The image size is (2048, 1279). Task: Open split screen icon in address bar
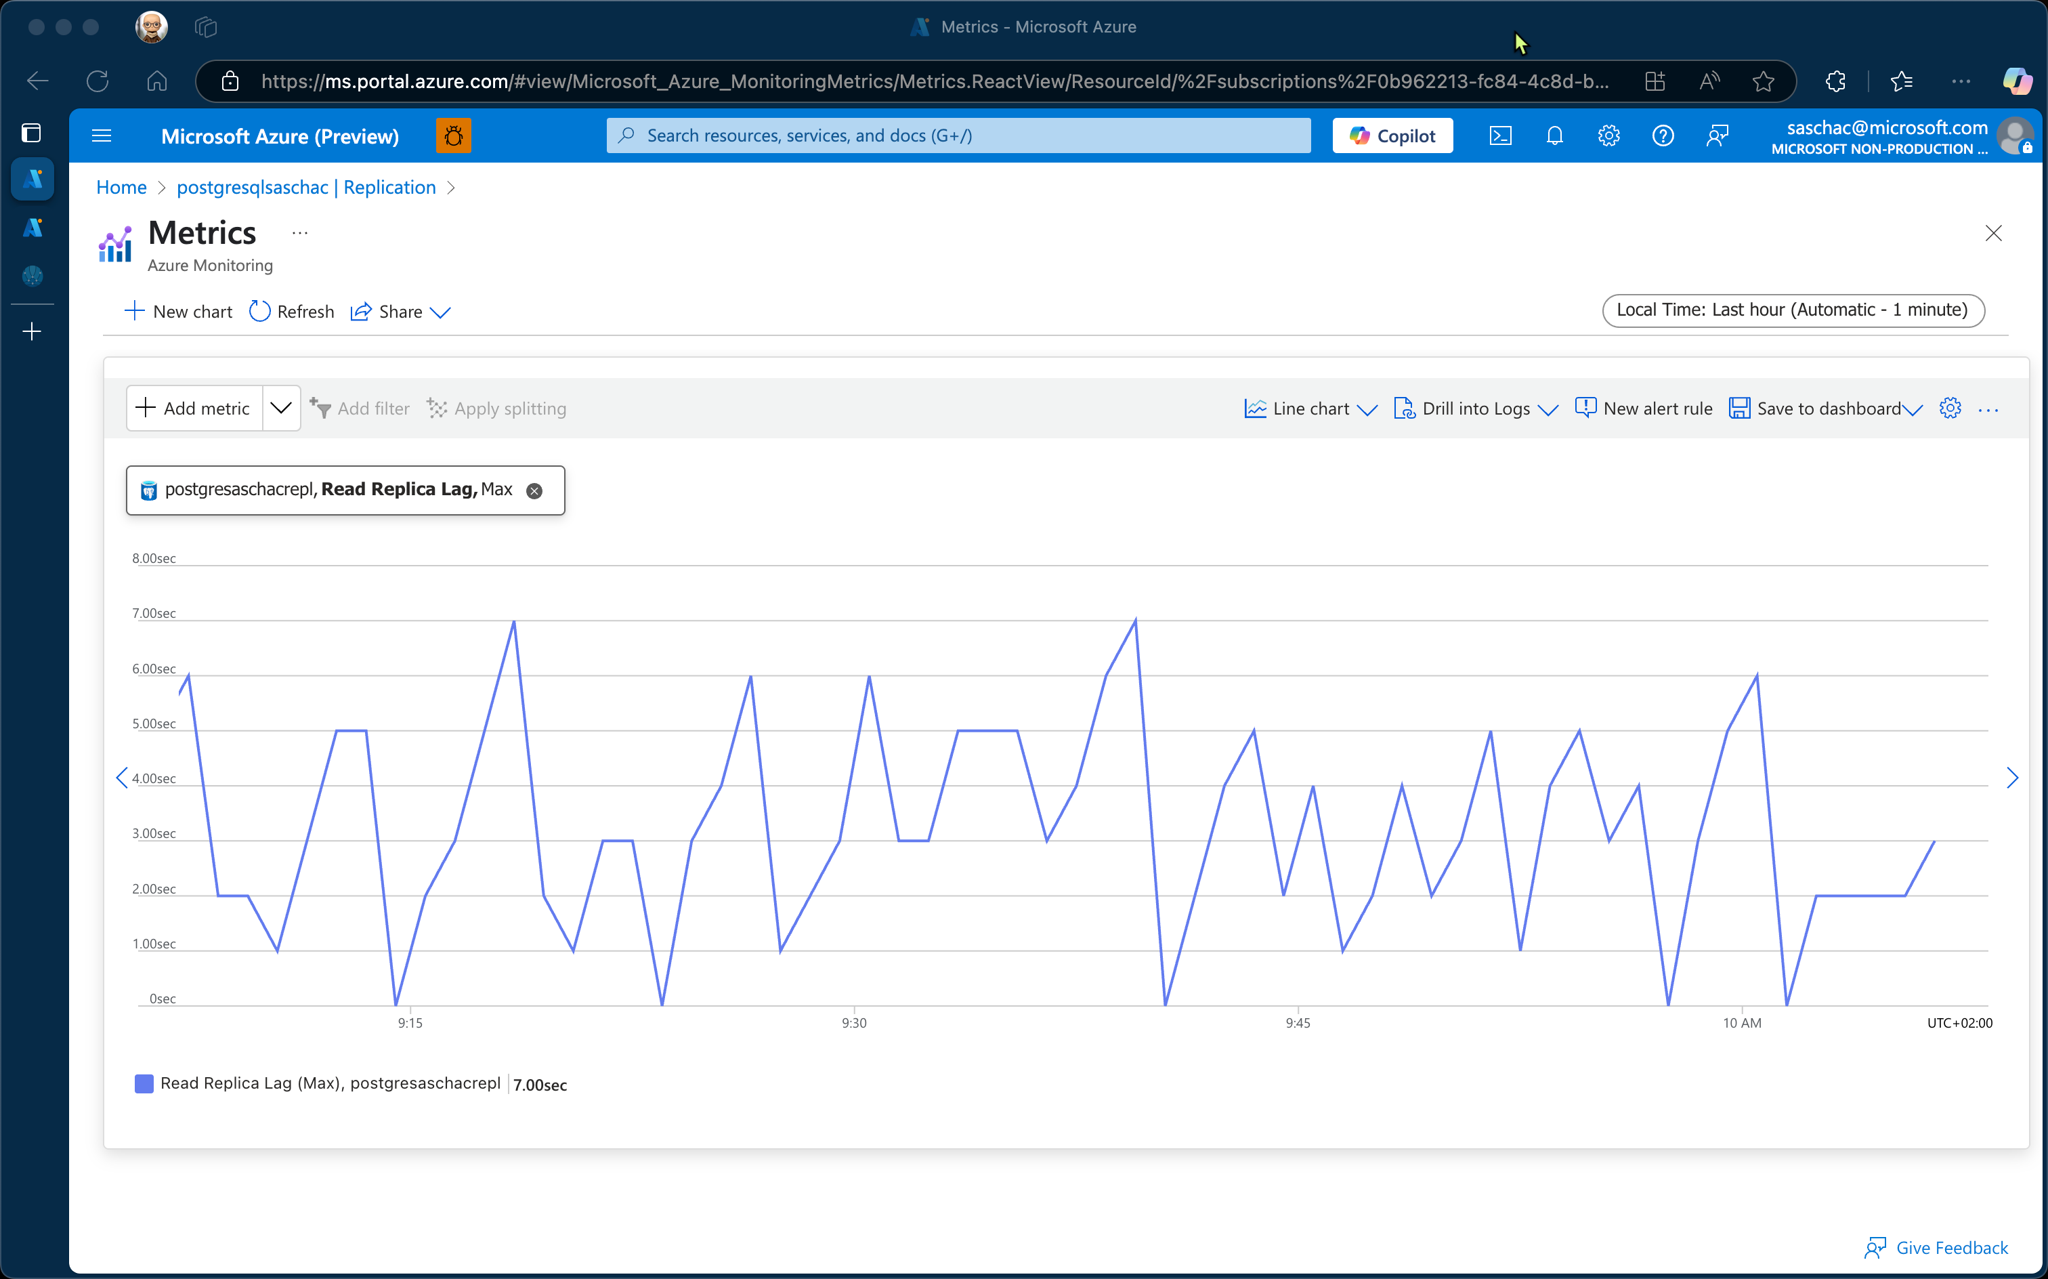pos(1655,81)
